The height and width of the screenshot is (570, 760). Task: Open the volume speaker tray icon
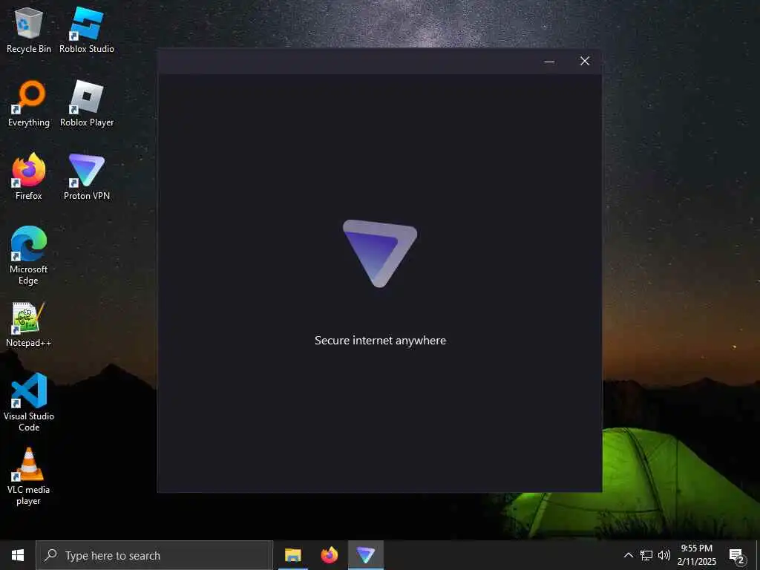(664, 555)
